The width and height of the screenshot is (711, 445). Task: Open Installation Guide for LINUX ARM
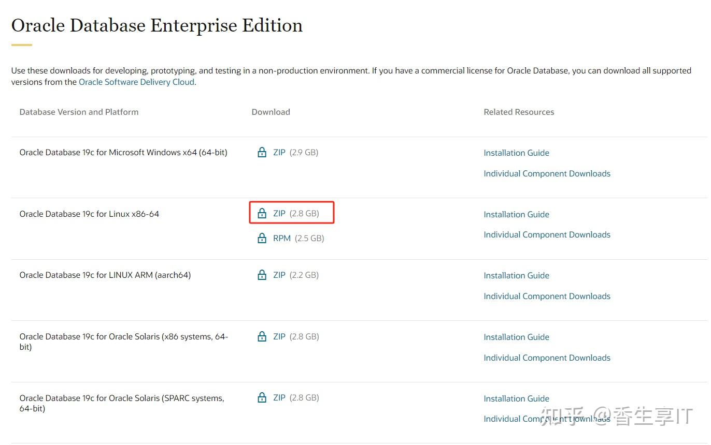coord(516,275)
